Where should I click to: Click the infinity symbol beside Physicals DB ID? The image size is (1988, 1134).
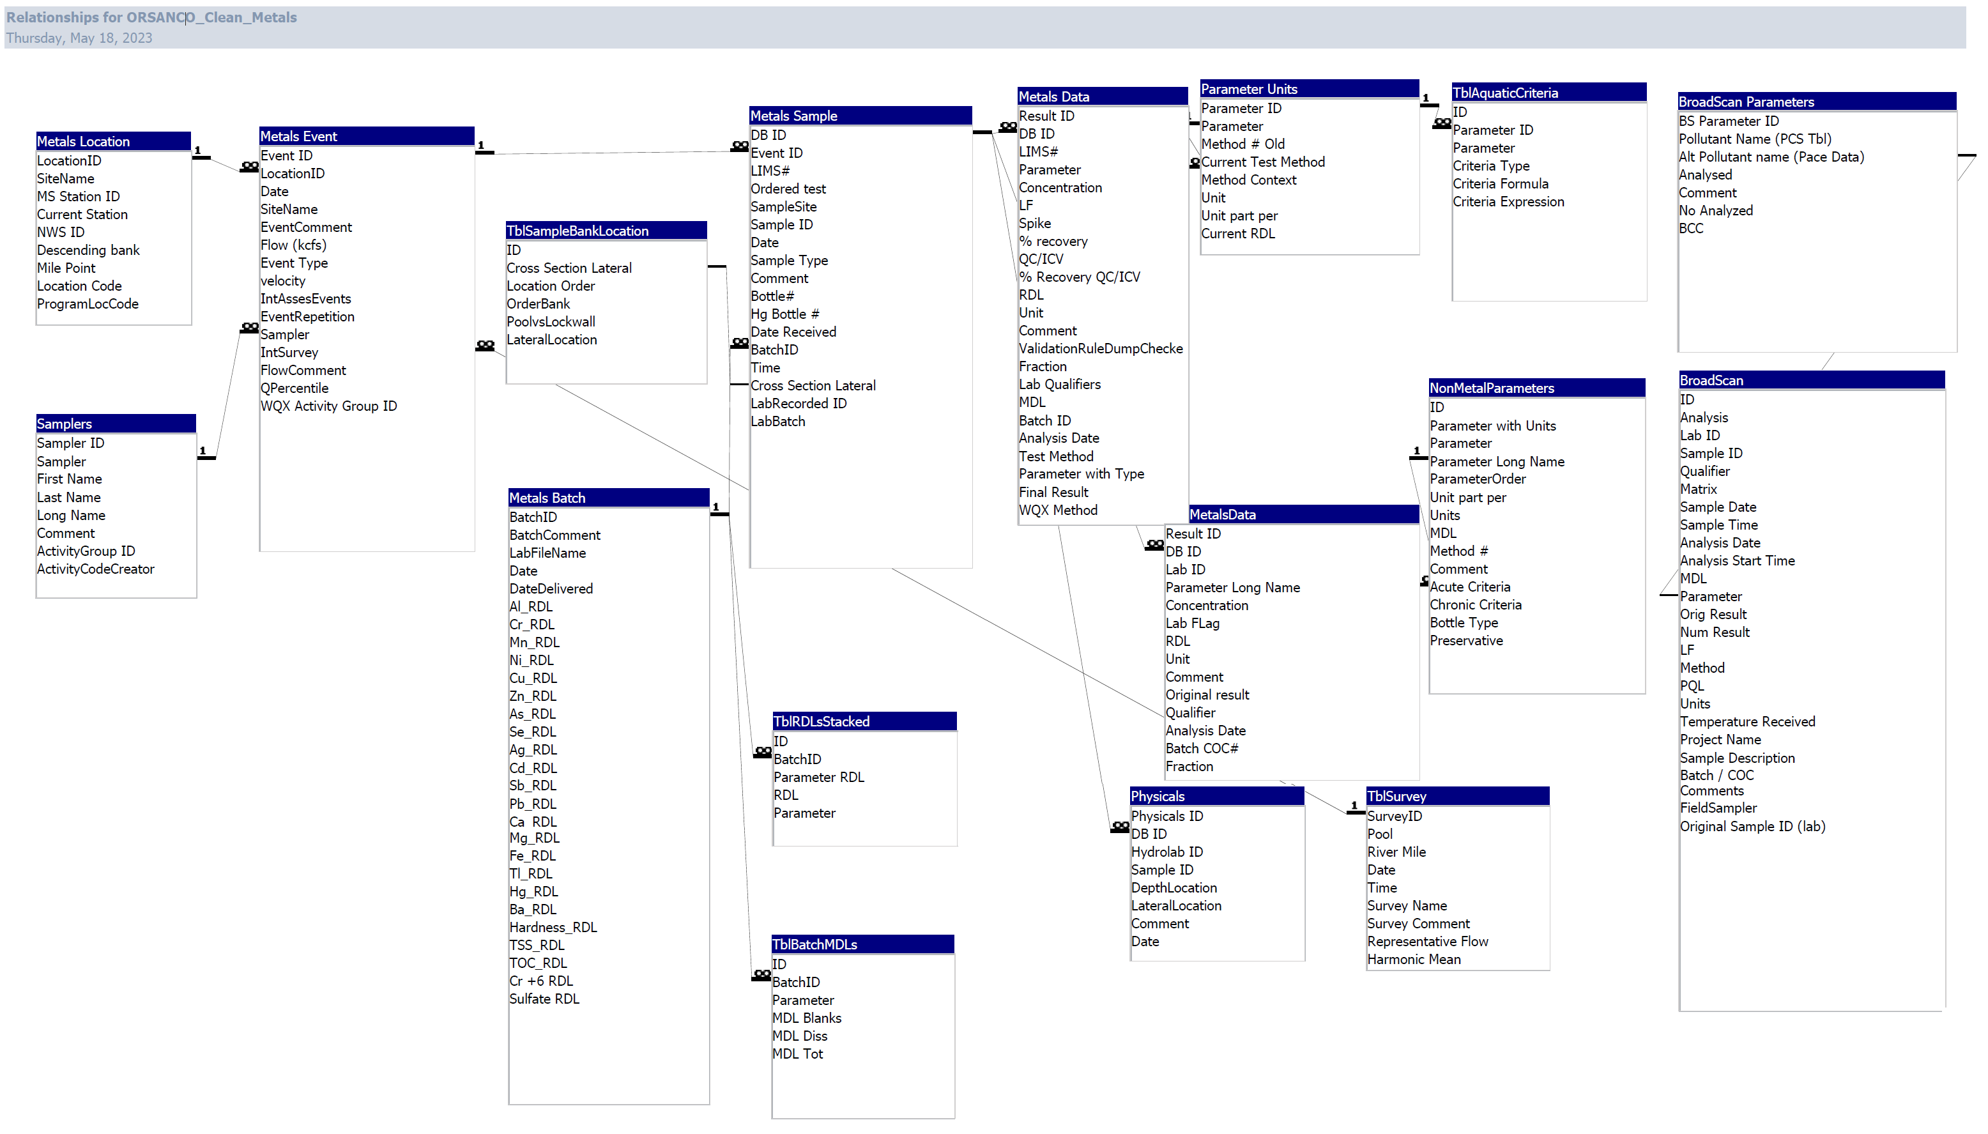[1120, 827]
